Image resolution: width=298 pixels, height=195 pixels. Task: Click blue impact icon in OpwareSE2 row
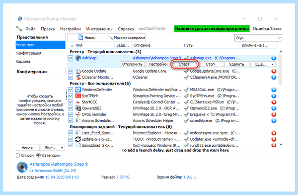coord(274,108)
